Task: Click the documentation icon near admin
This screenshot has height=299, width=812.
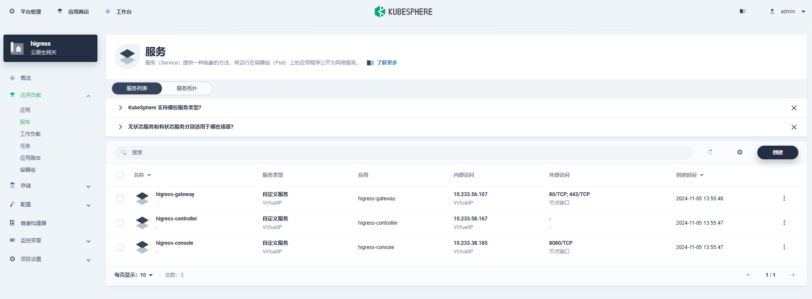Action: coord(743,12)
